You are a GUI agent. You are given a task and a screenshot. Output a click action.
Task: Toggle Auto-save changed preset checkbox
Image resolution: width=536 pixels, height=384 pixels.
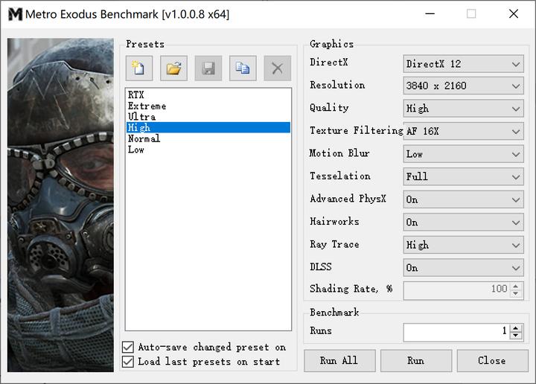(x=129, y=347)
